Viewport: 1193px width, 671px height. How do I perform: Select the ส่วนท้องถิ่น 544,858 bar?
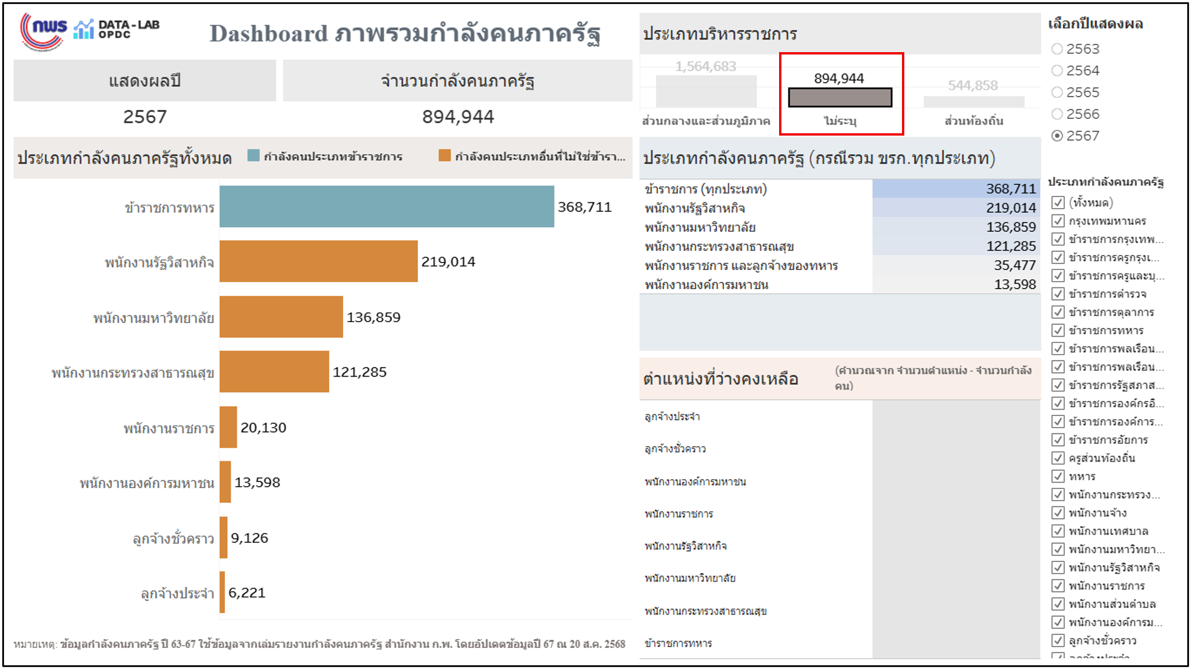(974, 102)
